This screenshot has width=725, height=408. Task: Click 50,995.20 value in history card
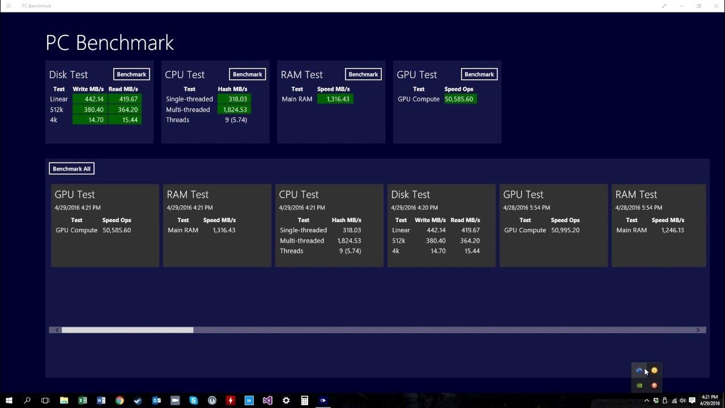coord(565,230)
